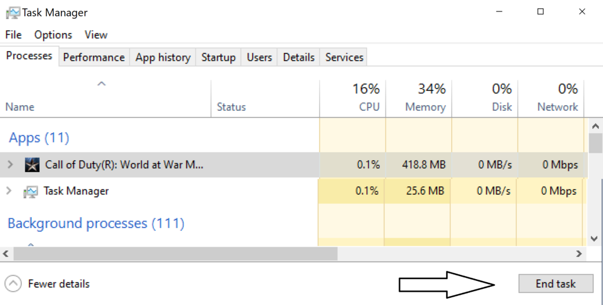
Task: Click the Task Manager title bar icon
Action: click(13, 12)
